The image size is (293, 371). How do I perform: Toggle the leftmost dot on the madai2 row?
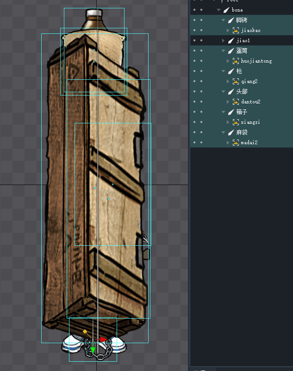(x=194, y=143)
